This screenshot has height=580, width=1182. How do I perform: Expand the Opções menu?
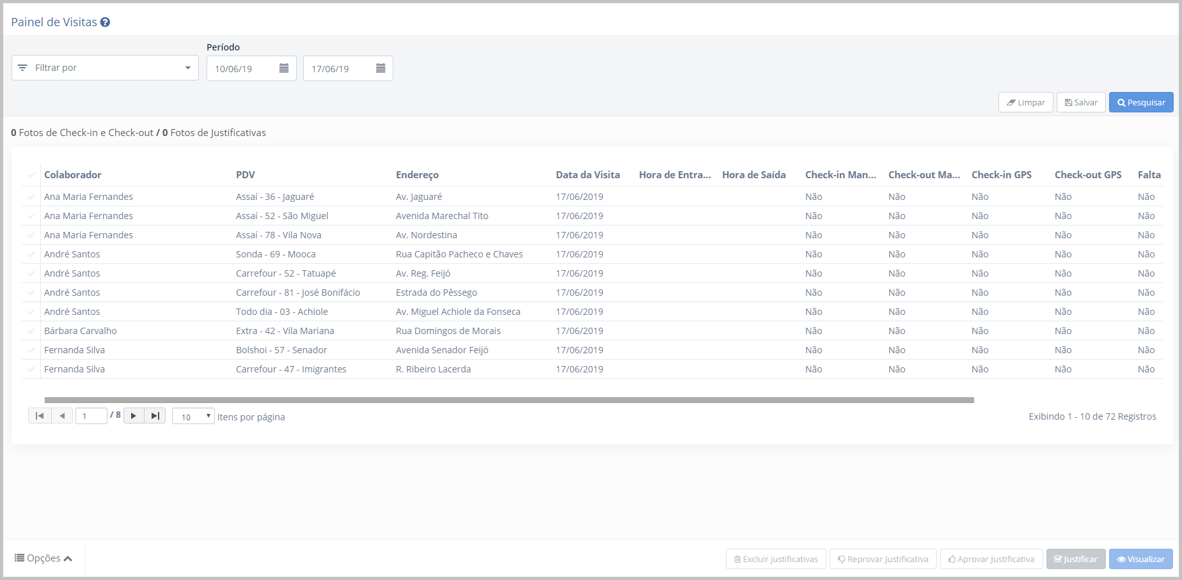(43, 558)
